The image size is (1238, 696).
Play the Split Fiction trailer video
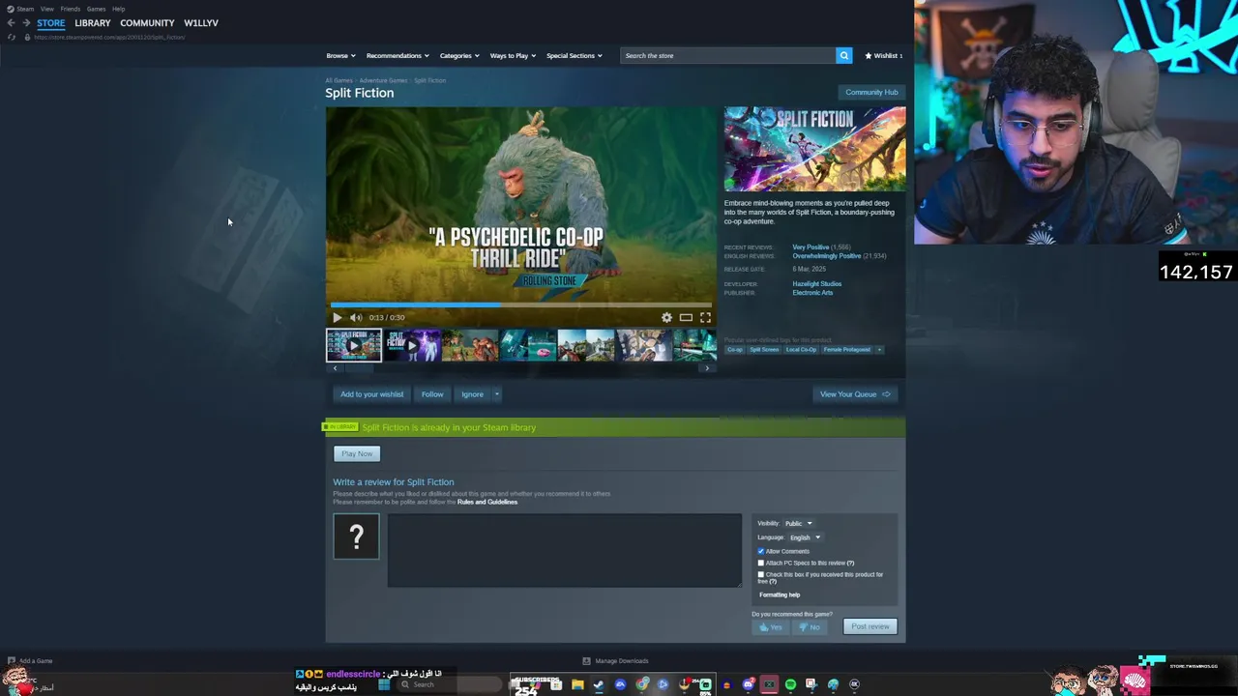337,317
